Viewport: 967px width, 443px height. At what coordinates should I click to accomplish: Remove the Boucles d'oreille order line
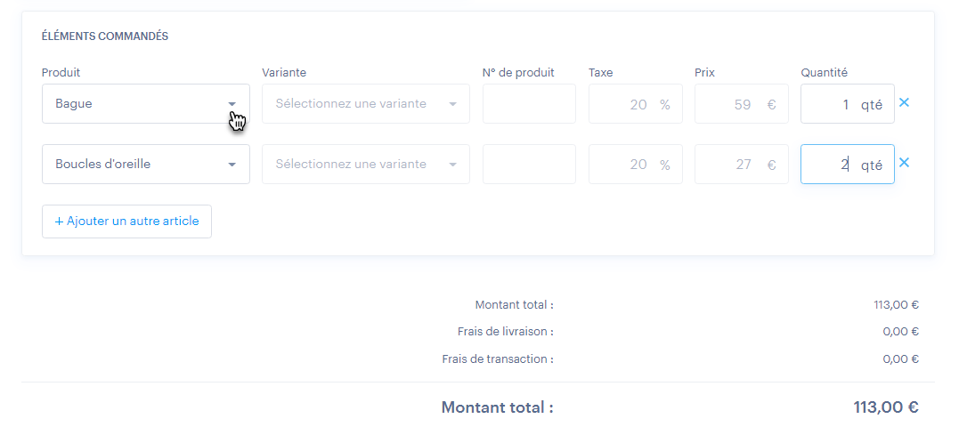[904, 163]
